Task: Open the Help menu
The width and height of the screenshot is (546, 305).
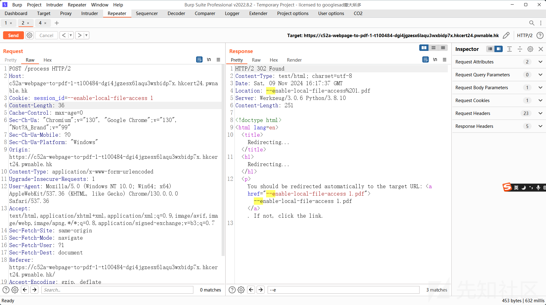Action: (x=118, y=5)
